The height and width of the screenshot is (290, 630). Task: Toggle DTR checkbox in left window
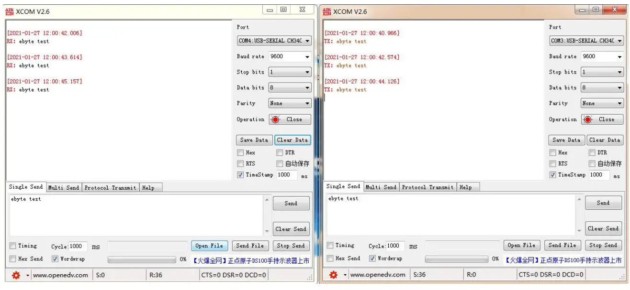coord(280,153)
